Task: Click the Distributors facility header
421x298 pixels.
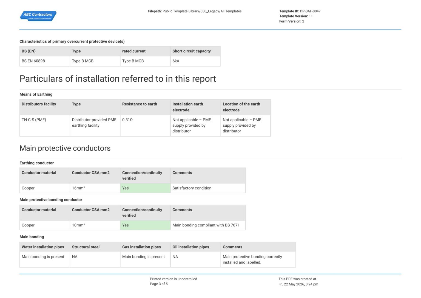Action: tap(45, 107)
